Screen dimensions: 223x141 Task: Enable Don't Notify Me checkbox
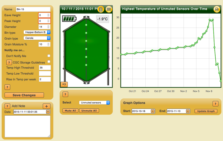[x=49, y=56]
